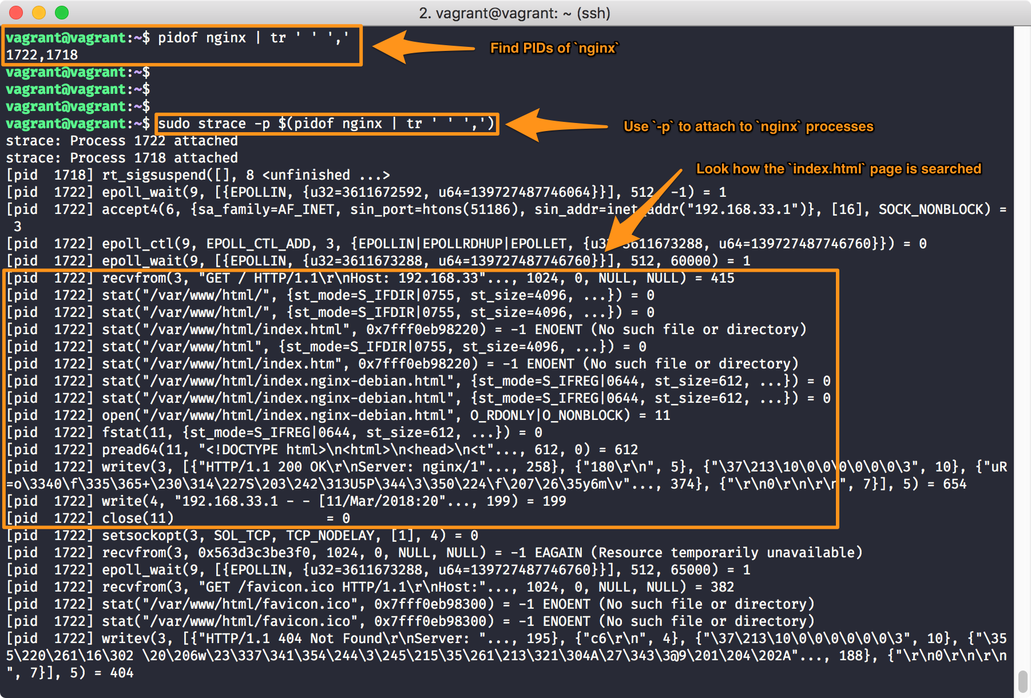Click the "epoll_ctl(9, EPOLL_CTL_ADD, 3" line
Screen dimensions: 1031x698
[466, 244]
